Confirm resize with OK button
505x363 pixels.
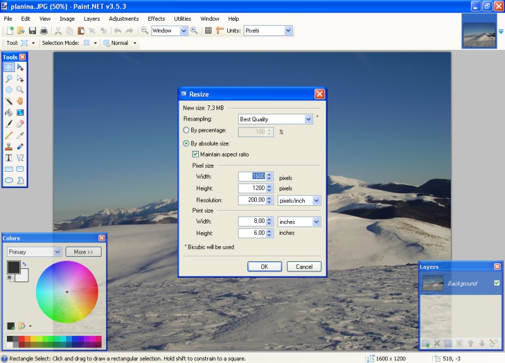coord(264,266)
